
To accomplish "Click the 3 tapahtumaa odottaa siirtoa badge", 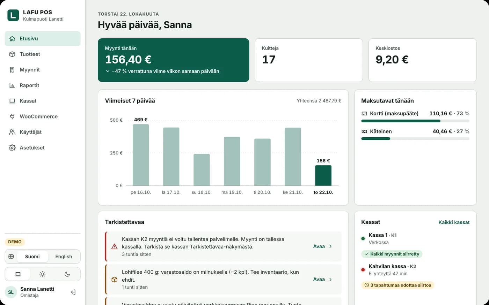I will (397, 285).
